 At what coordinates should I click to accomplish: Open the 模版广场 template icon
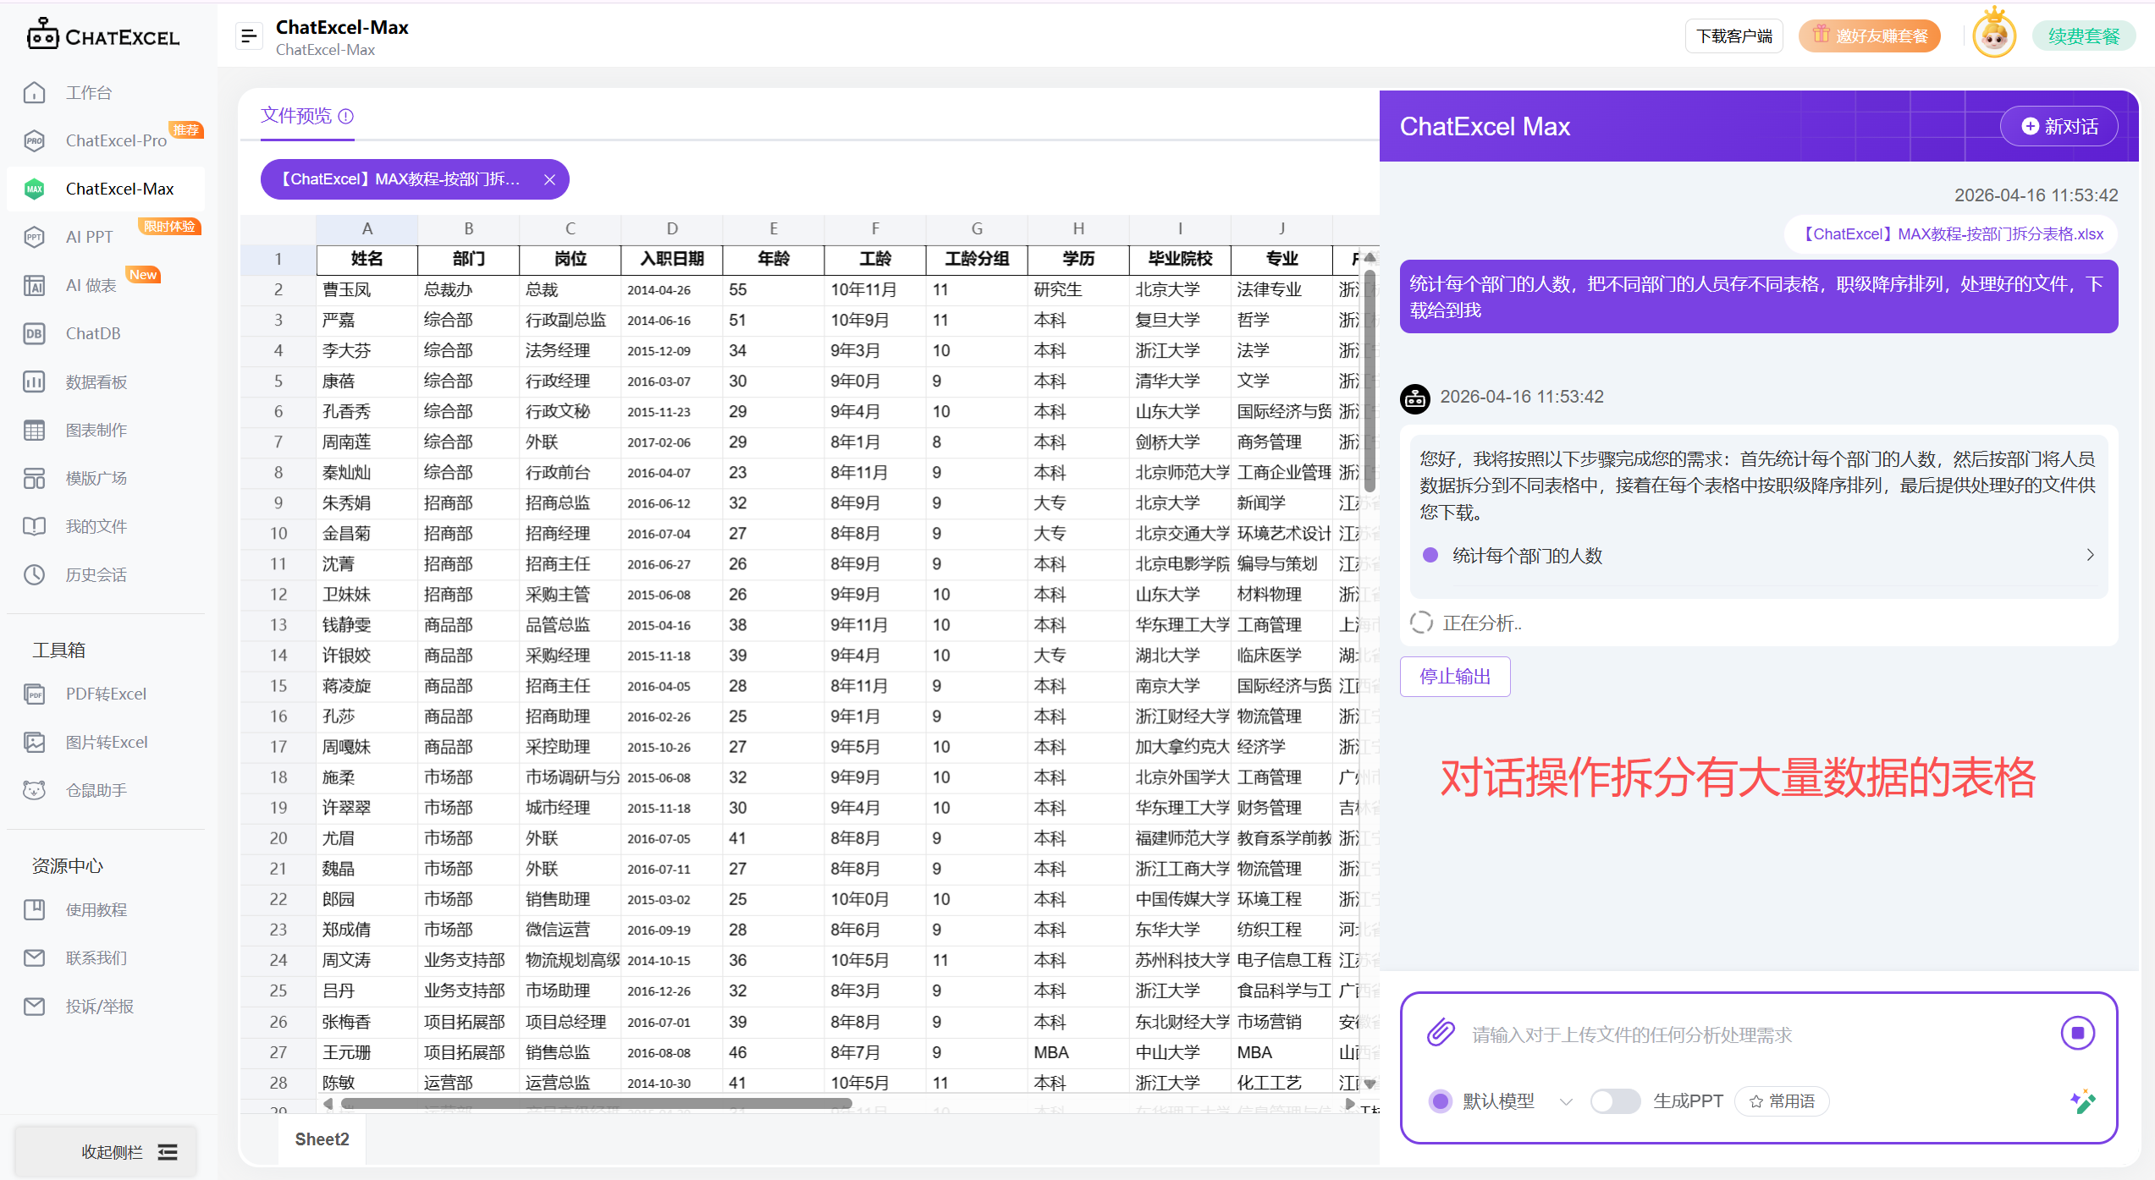(x=34, y=478)
